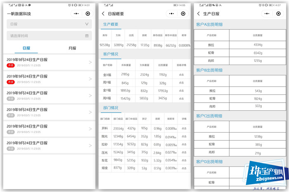Image resolution: width=289 pixels, height=192 pixels.
Task: Open 点击 details for 熔金 department
Action: pos(184,168)
